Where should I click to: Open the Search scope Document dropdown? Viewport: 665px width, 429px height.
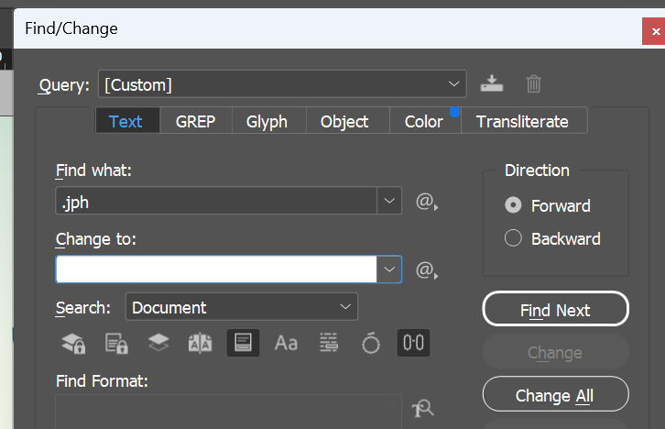pos(242,307)
